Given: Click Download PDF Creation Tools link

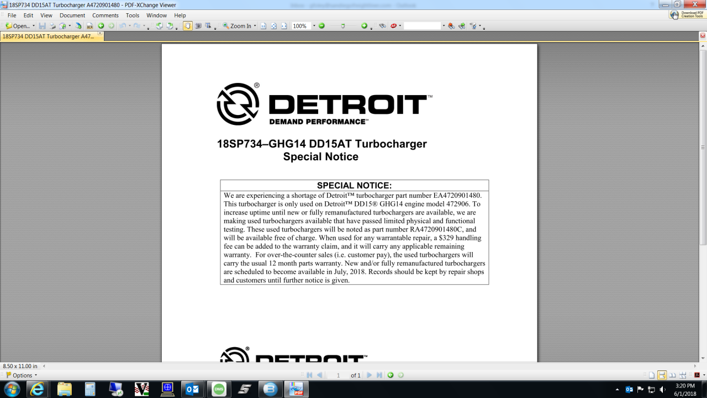Looking at the screenshot, I should coord(688,14).
